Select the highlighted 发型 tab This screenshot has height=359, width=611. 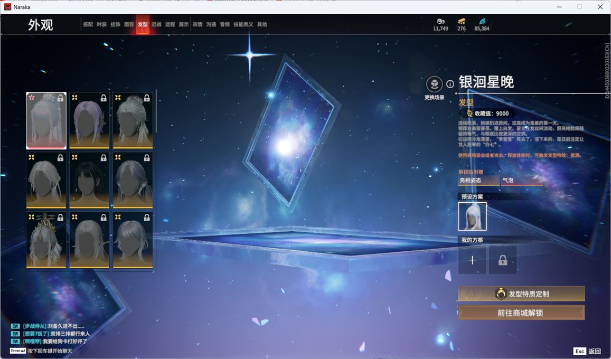pyautogui.click(x=143, y=24)
